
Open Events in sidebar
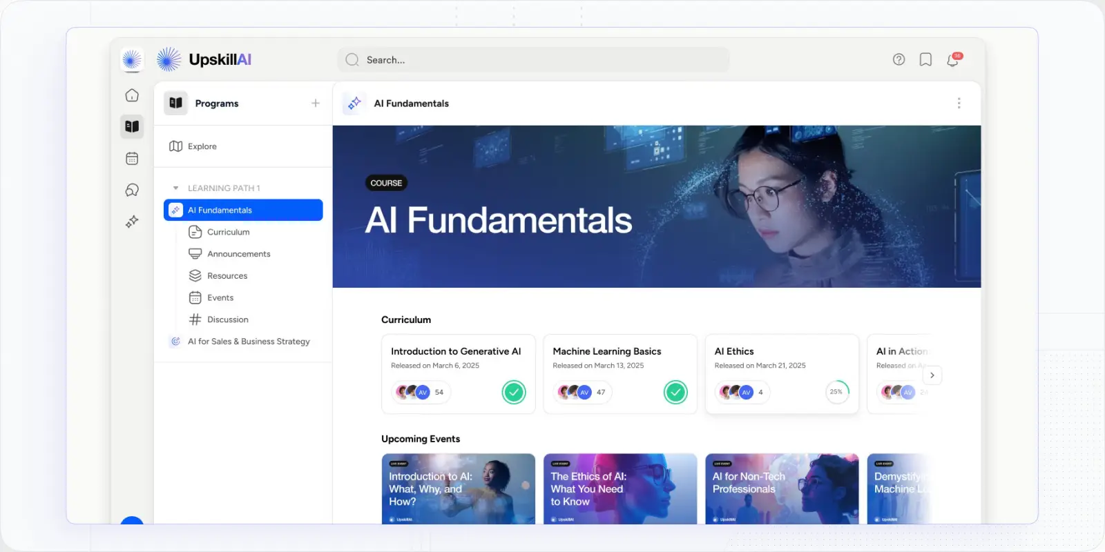point(220,297)
